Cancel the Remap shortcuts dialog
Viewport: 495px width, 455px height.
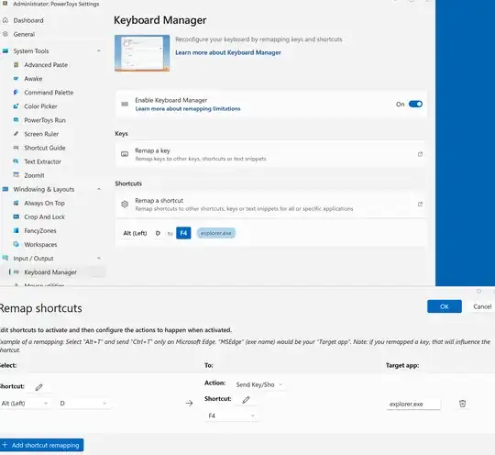[x=482, y=306]
